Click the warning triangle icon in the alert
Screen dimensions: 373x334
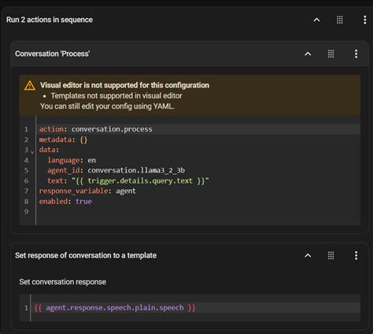click(30, 85)
